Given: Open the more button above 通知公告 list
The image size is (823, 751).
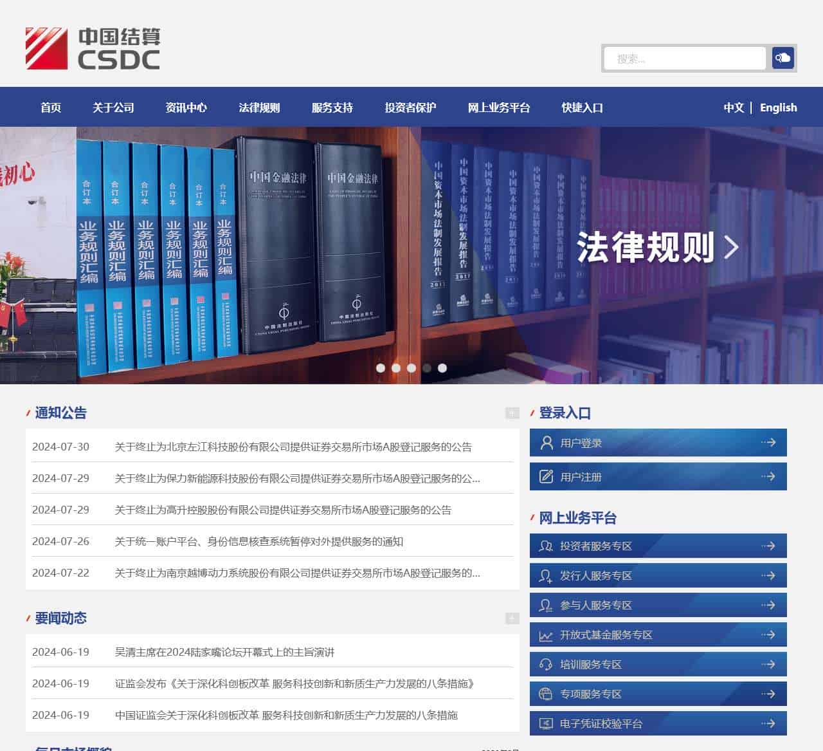Looking at the screenshot, I should (x=511, y=413).
